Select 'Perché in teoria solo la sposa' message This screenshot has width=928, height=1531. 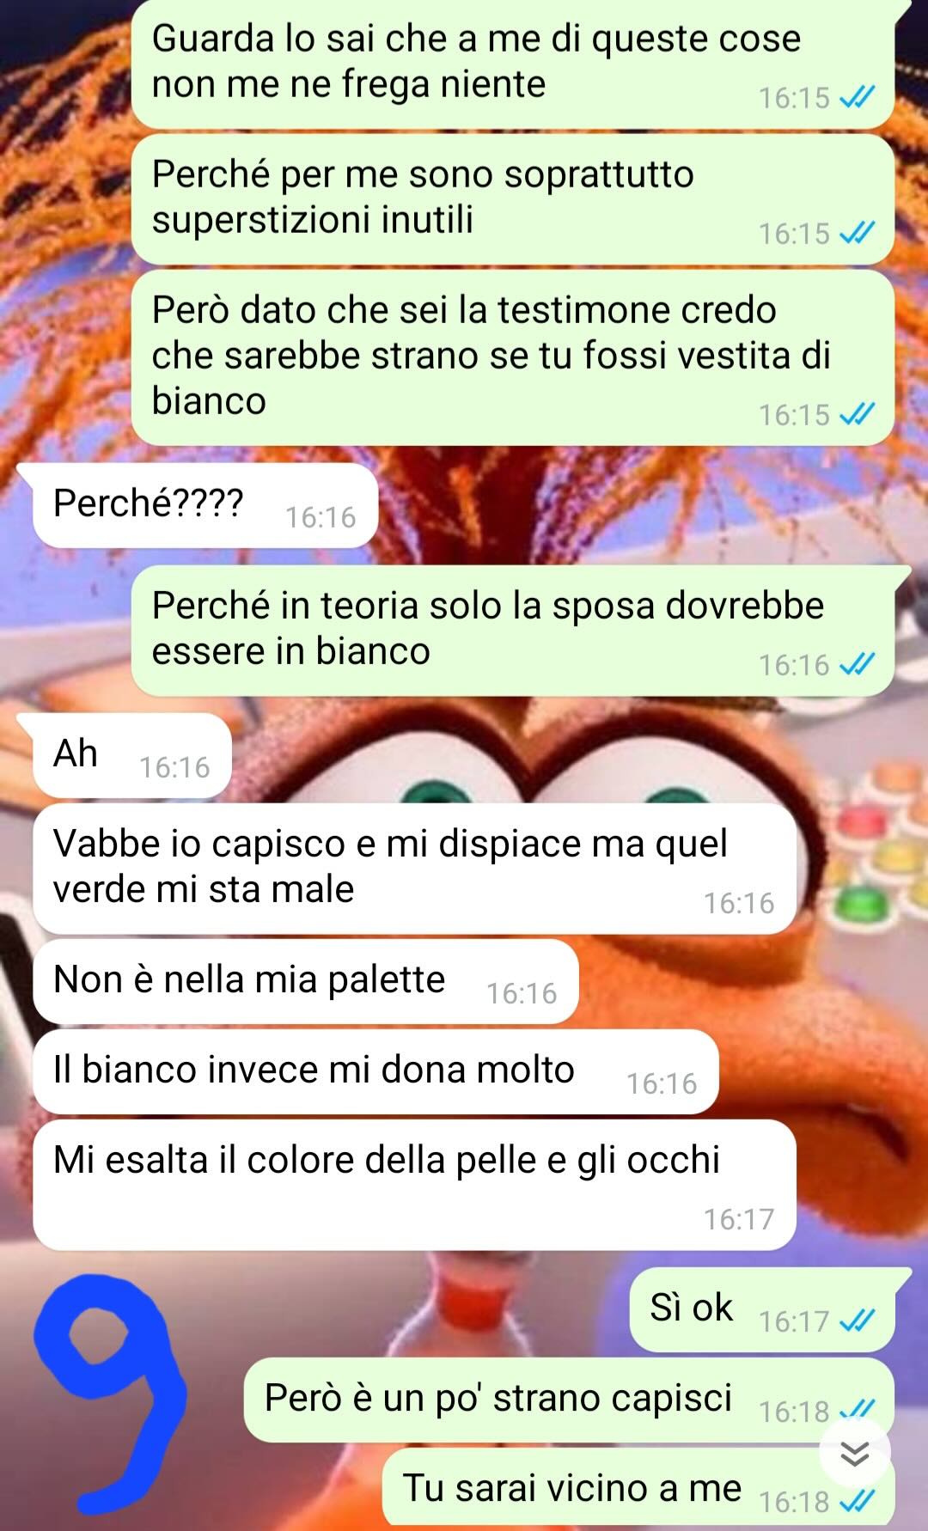(x=513, y=631)
